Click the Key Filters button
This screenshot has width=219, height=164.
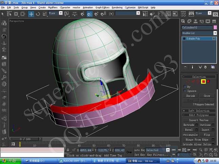point(157,155)
